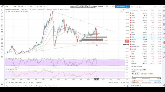This screenshot has height=92, width=165.
Task: Select GOLD row in the watchlist
Action: [146, 44]
